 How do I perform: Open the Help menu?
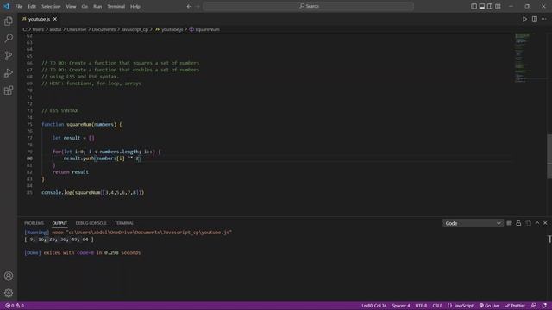pos(135,6)
